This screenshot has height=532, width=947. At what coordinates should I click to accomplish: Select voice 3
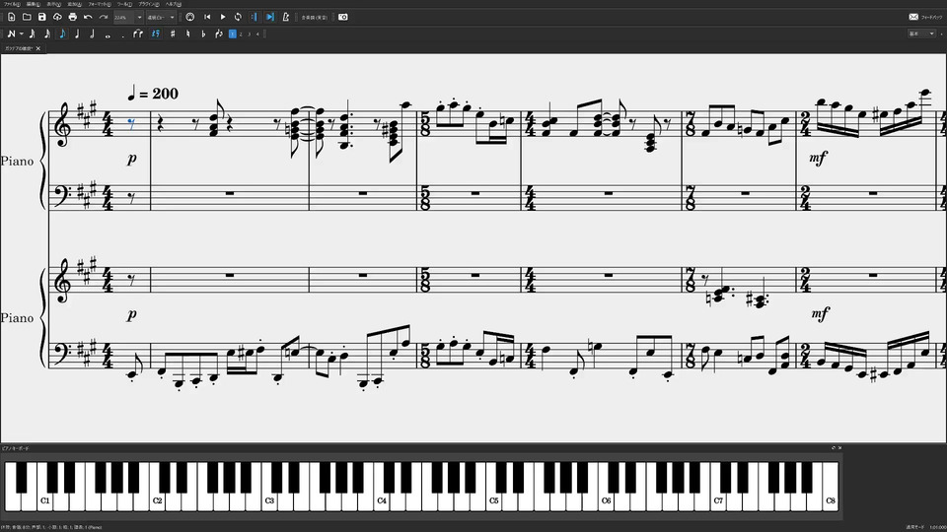coord(249,33)
